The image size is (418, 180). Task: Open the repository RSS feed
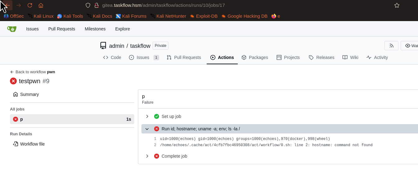click(x=391, y=46)
